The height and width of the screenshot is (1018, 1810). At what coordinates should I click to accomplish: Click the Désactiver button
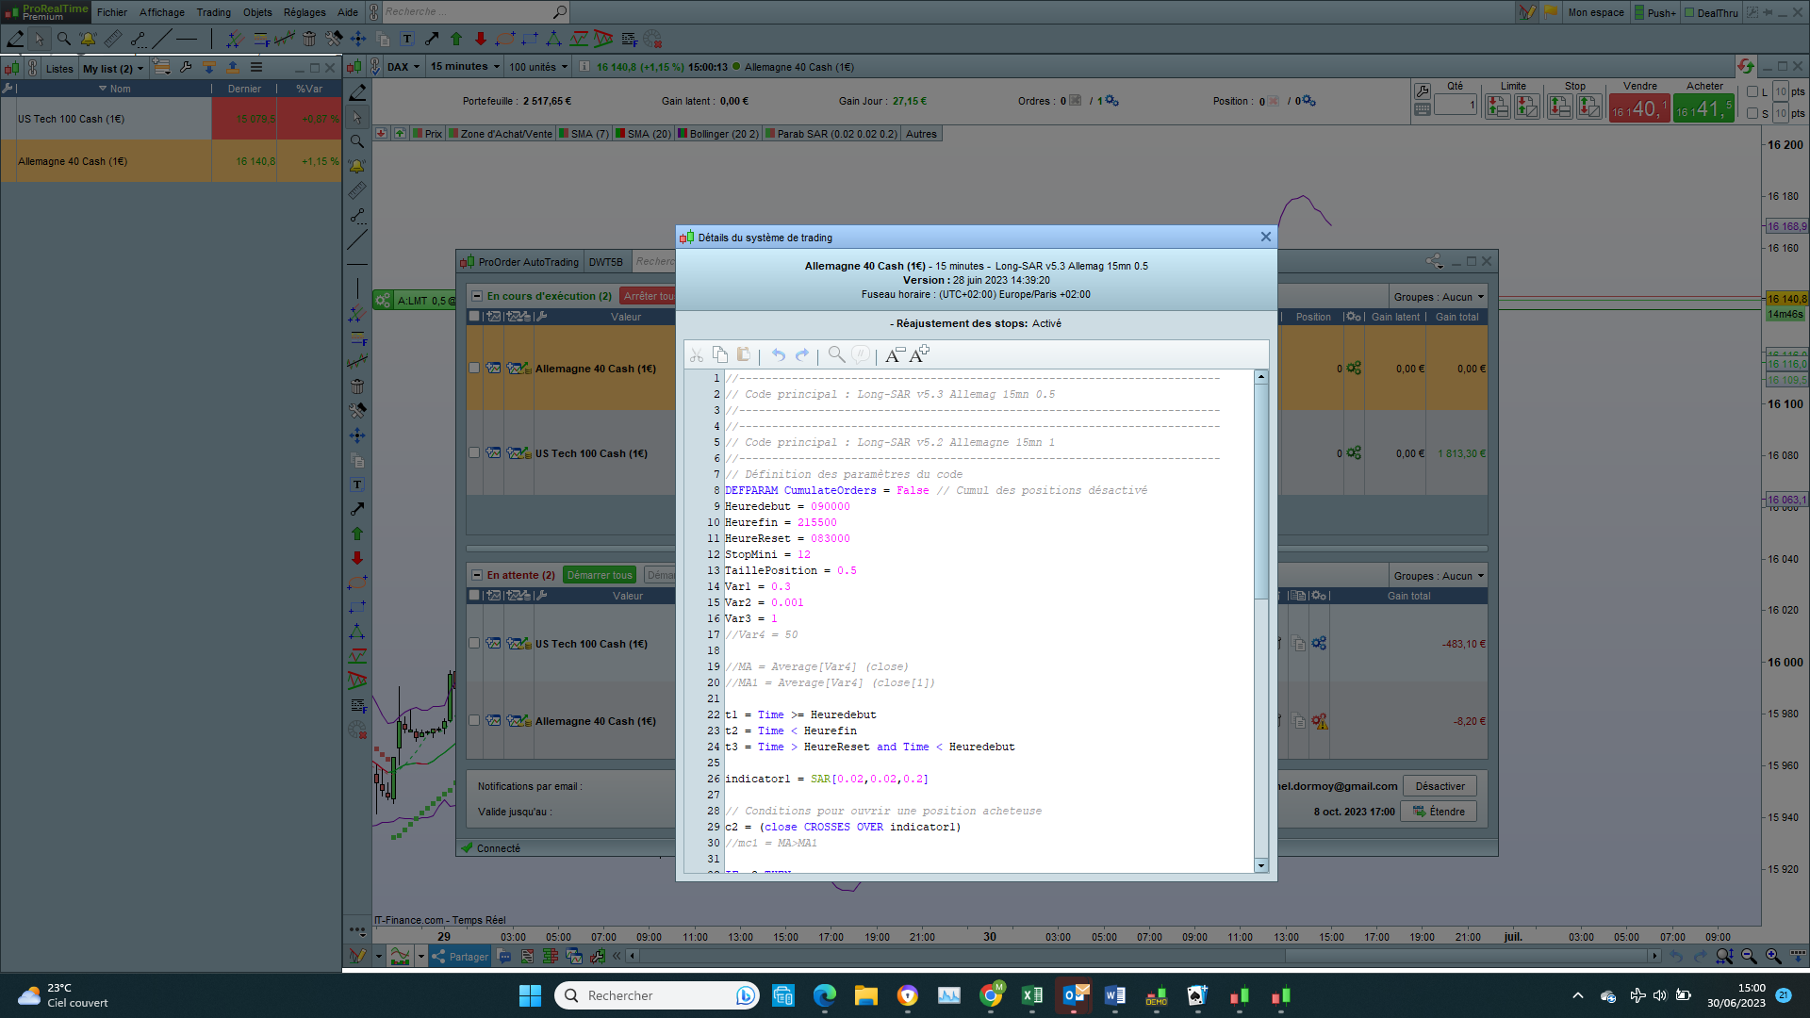point(1440,786)
